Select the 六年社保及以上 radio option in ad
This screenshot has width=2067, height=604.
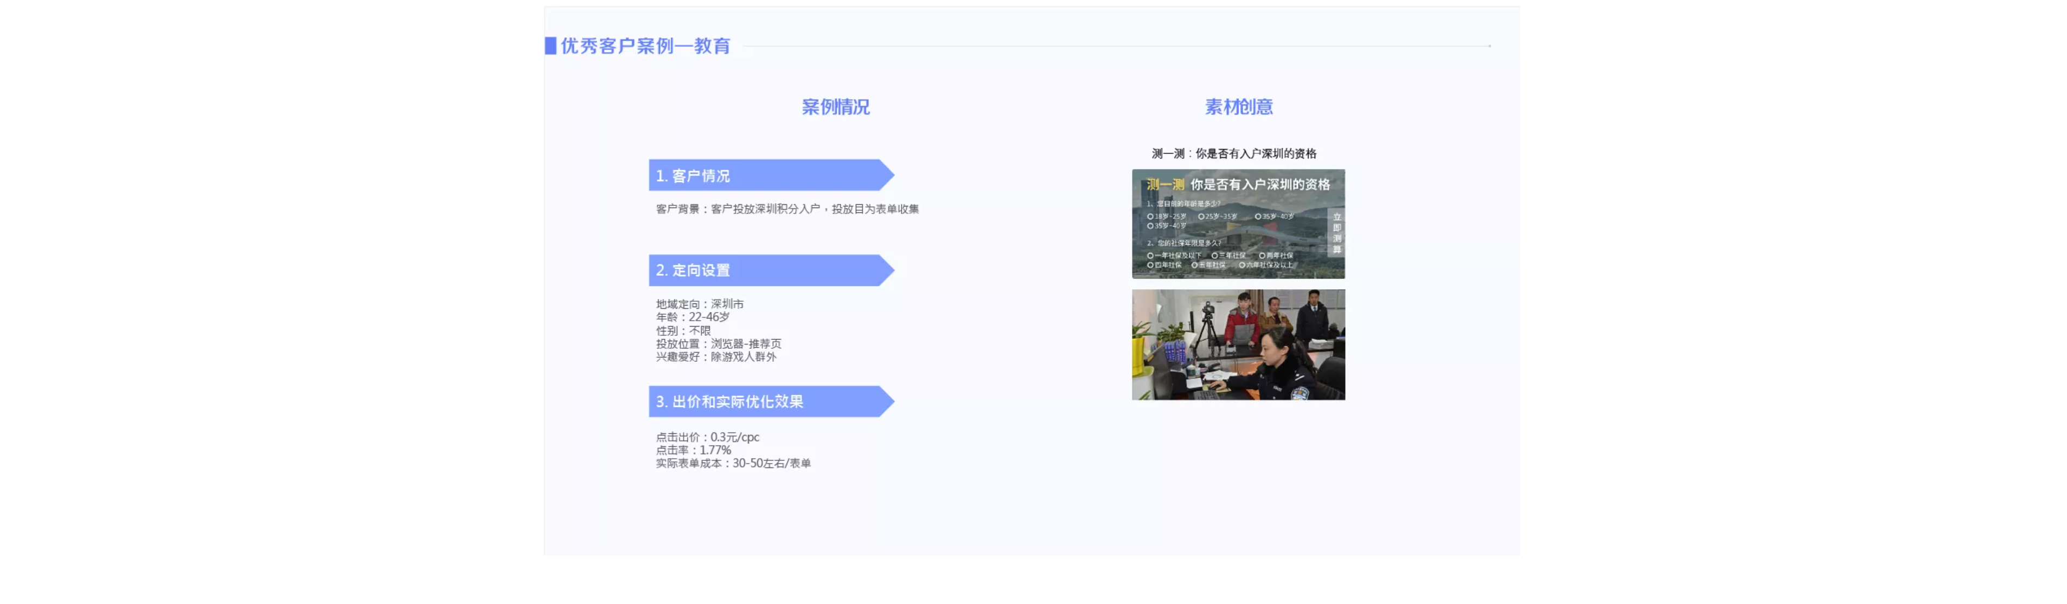pos(1266,265)
